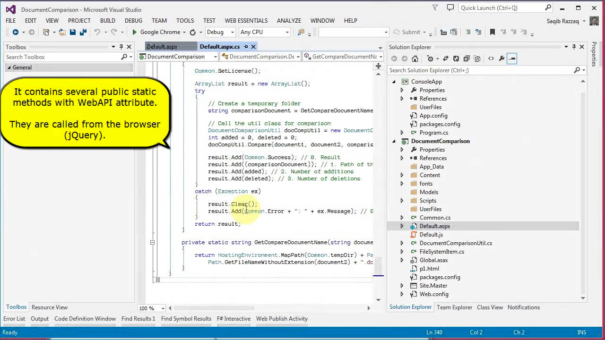The height and width of the screenshot is (340, 605).
Task: Open the Team Explorer tab link
Action: coord(454,307)
